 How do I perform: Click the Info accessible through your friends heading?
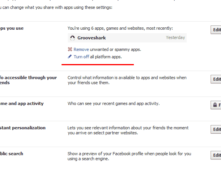pos(28,80)
